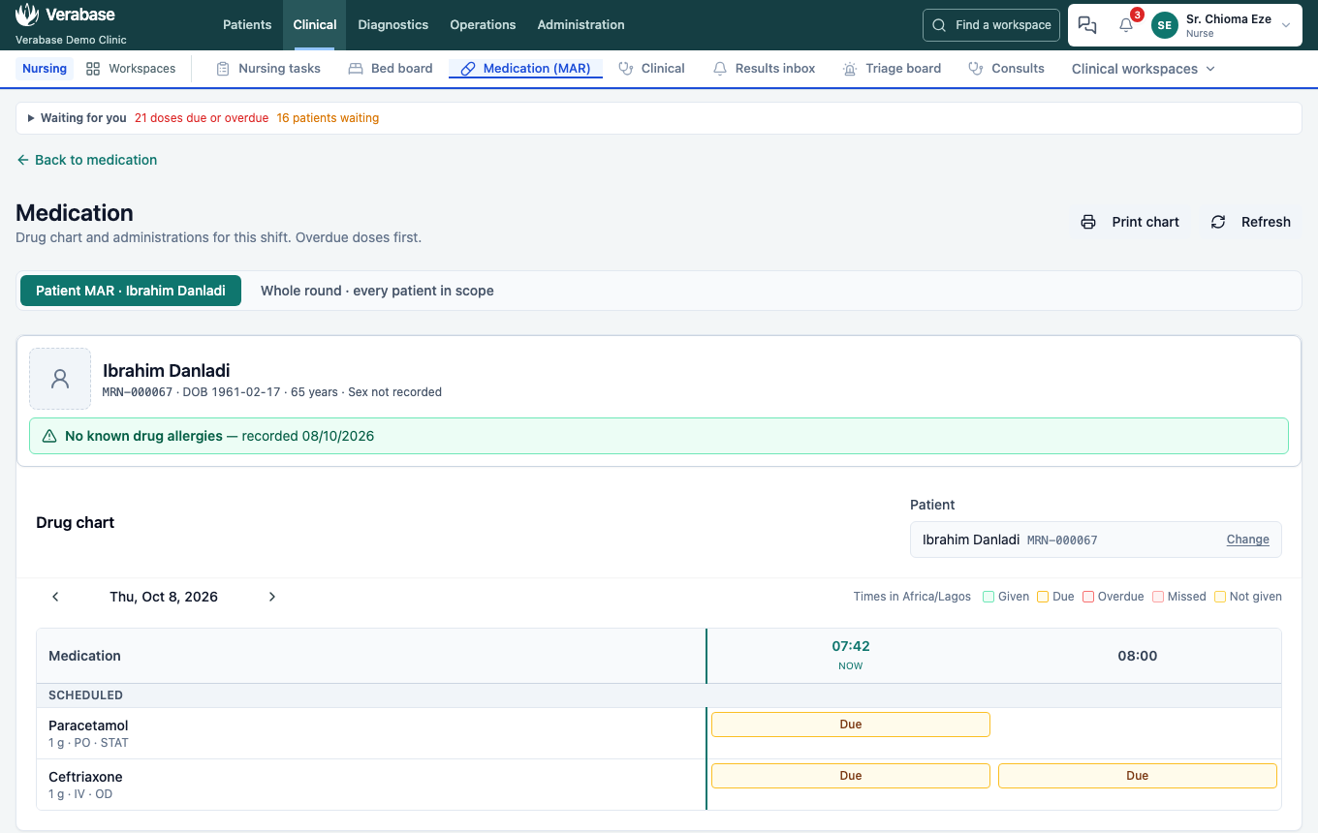This screenshot has width=1318, height=833.
Task: Click the 16 patients waiting link
Action: coord(328,118)
